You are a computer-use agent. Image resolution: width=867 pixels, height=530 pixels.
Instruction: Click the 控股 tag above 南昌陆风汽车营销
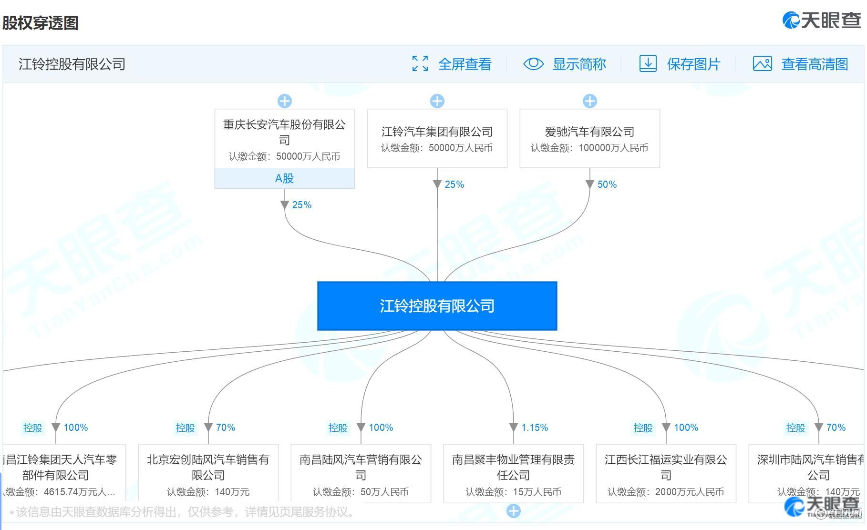(338, 428)
